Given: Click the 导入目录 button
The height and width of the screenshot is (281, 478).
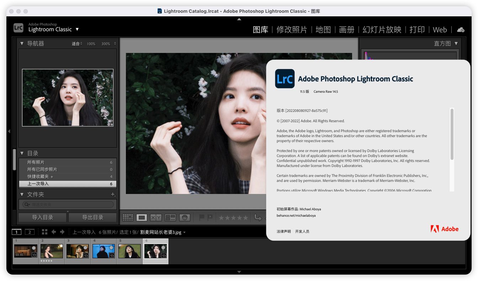Looking at the screenshot, I should [43, 217].
